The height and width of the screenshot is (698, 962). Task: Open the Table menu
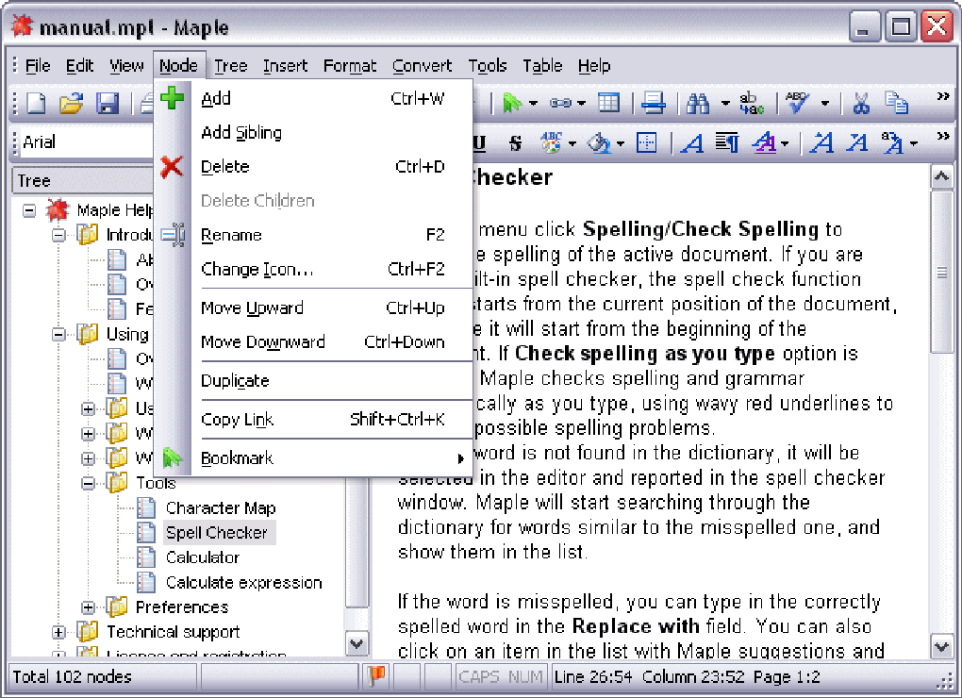[542, 66]
